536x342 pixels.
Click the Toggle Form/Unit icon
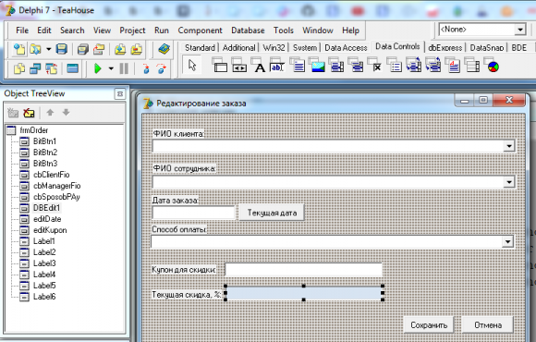pos(51,68)
